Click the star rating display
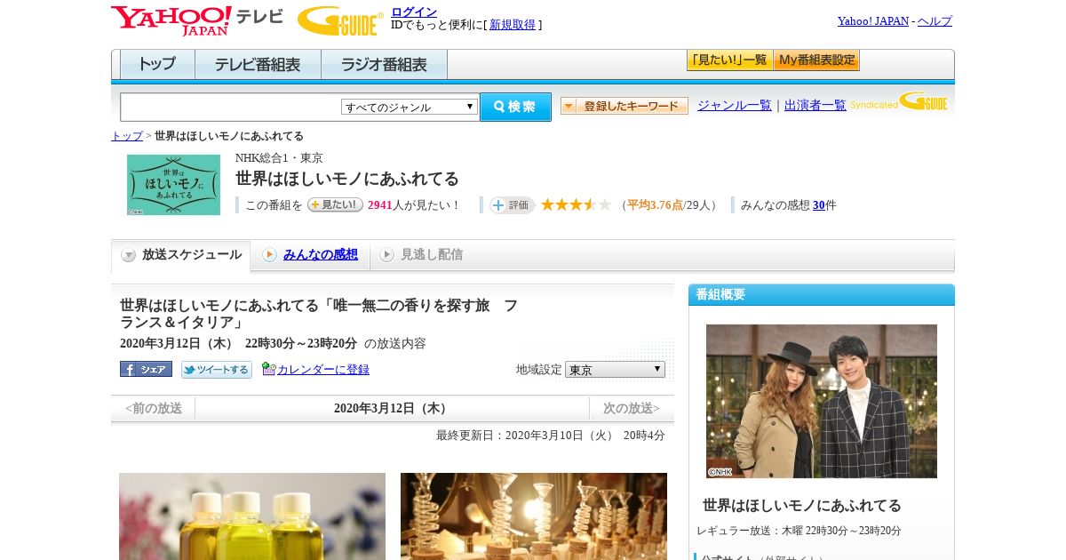1066x560 pixels. [576, 205]
